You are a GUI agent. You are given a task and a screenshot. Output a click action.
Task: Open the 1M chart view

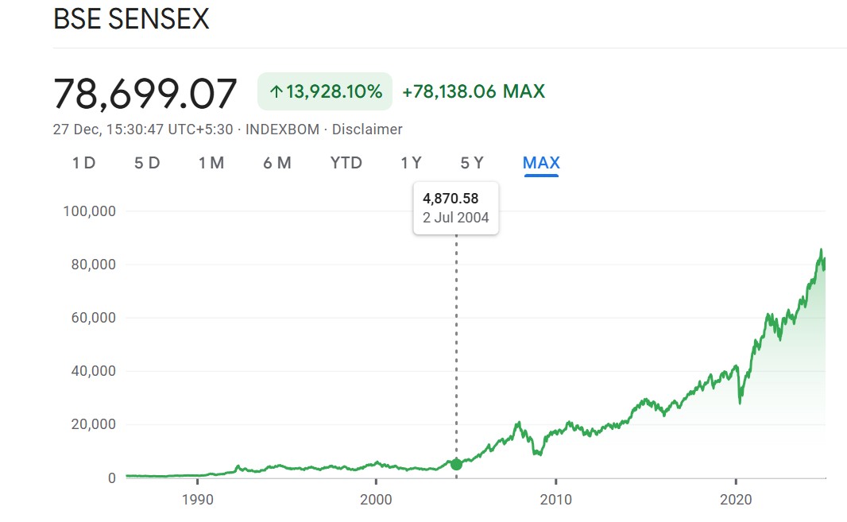[211, 162]
